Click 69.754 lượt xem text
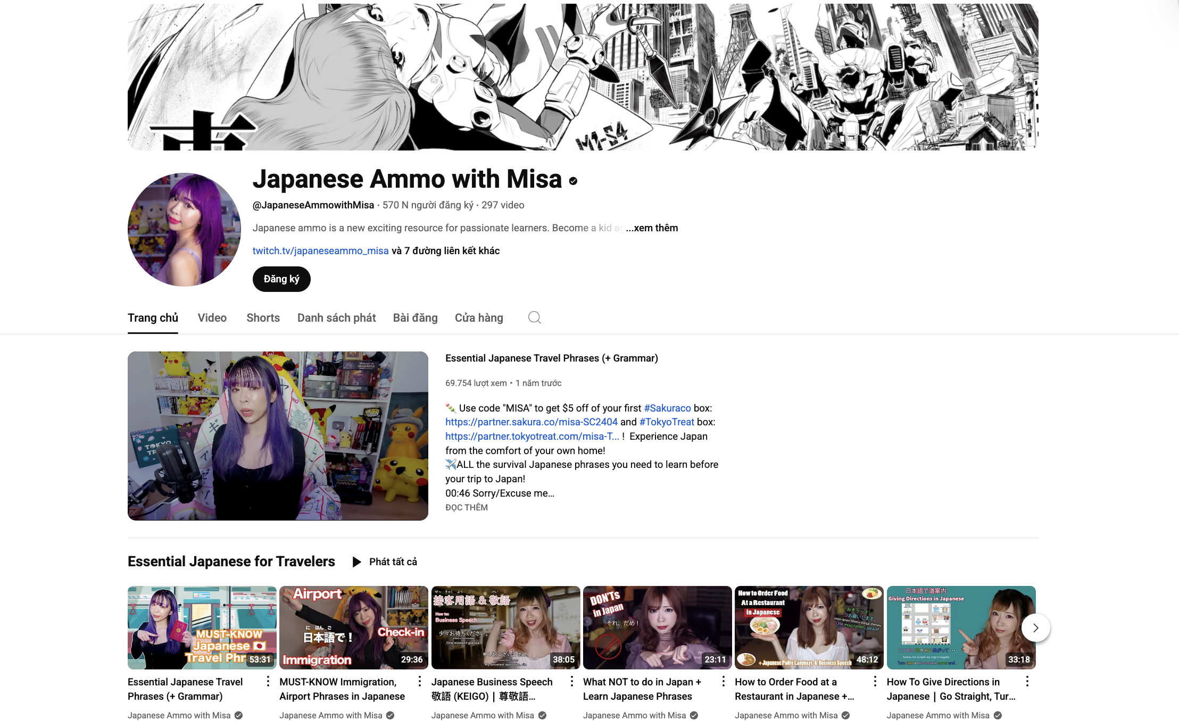This screenshot has height=721, width=1179. [x=476, y=383]
